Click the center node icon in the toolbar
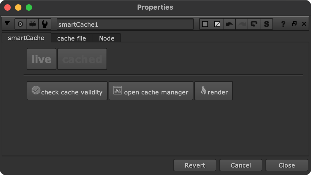This screenshot has height=175, width=311. tap(20, 24)
